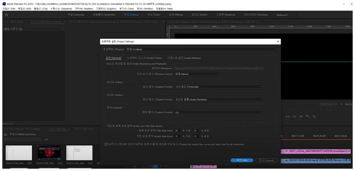Open the Help menu
This screenshot has height=171, width=355.
164,8
